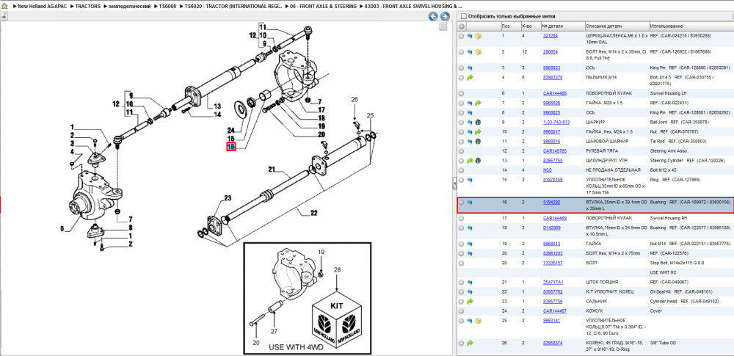Open part number link CAR144468
The height and width of the screenshot is (356, 734).
pyautogui.click(x=555, y=93)
